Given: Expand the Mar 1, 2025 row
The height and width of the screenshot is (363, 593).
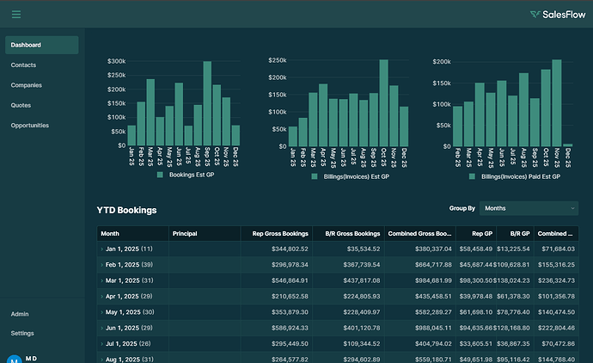Looking at the screenshot, I should [x=102, y=280].
